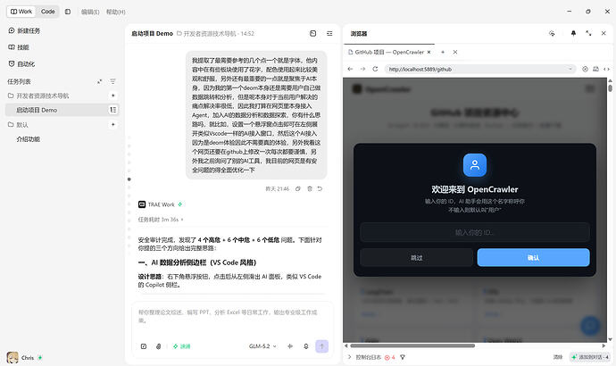Open the chat header list menu icon
Viewport: 616px width, 366px height.
[329, 33]
